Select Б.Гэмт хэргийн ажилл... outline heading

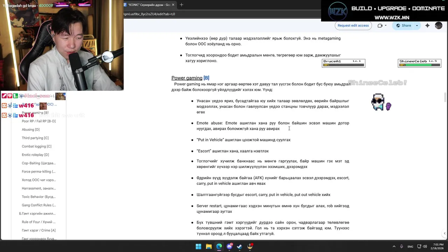(x=37, y=213)
